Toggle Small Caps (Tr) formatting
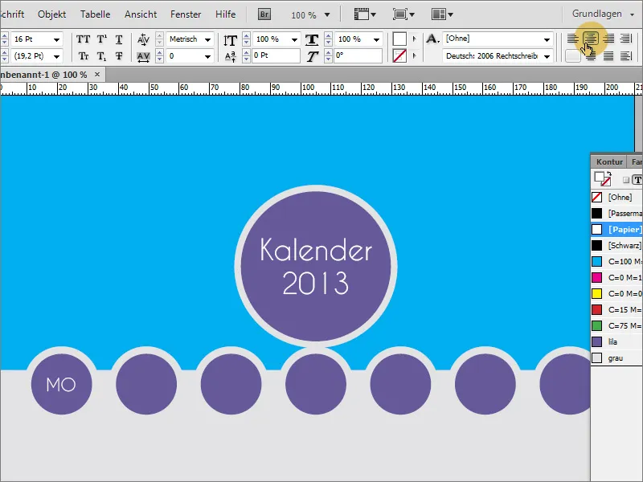 click(84, 56)
